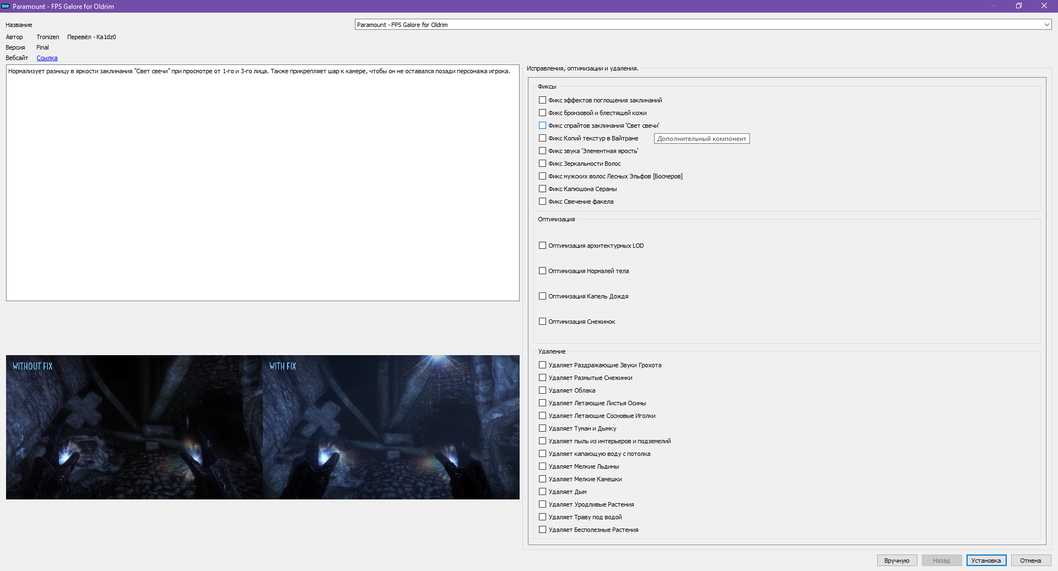Open the mod name dropdown
This screenshot has width=1058, height=571.
click(x=703, y=25)
